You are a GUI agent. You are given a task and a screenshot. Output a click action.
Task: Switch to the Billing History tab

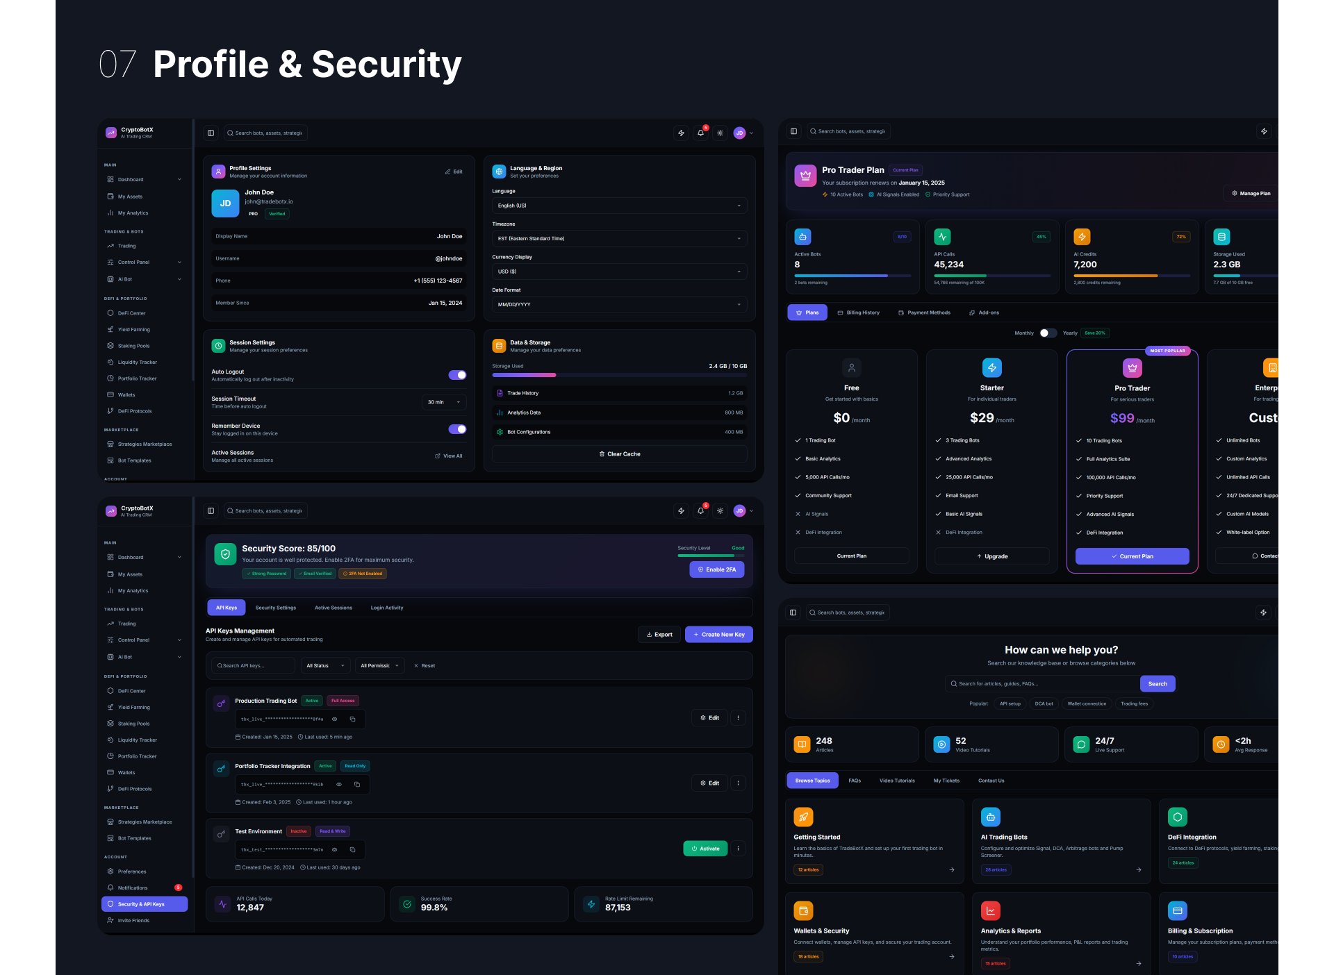pos(858,312)
